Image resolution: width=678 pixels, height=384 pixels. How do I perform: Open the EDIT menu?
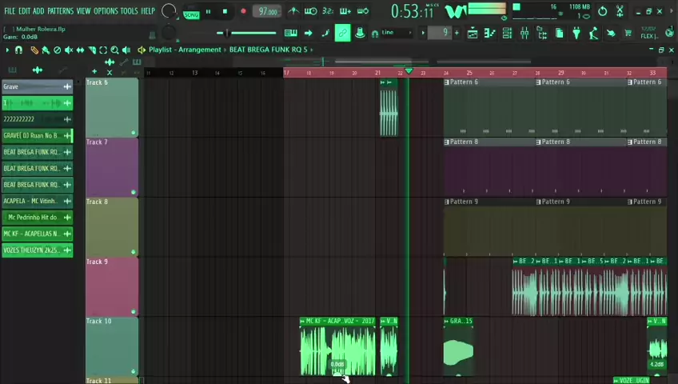[24, 11]
